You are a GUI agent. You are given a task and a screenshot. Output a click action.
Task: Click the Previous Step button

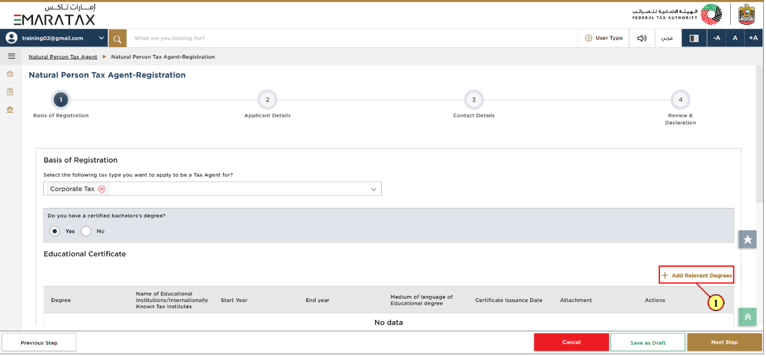39,342
